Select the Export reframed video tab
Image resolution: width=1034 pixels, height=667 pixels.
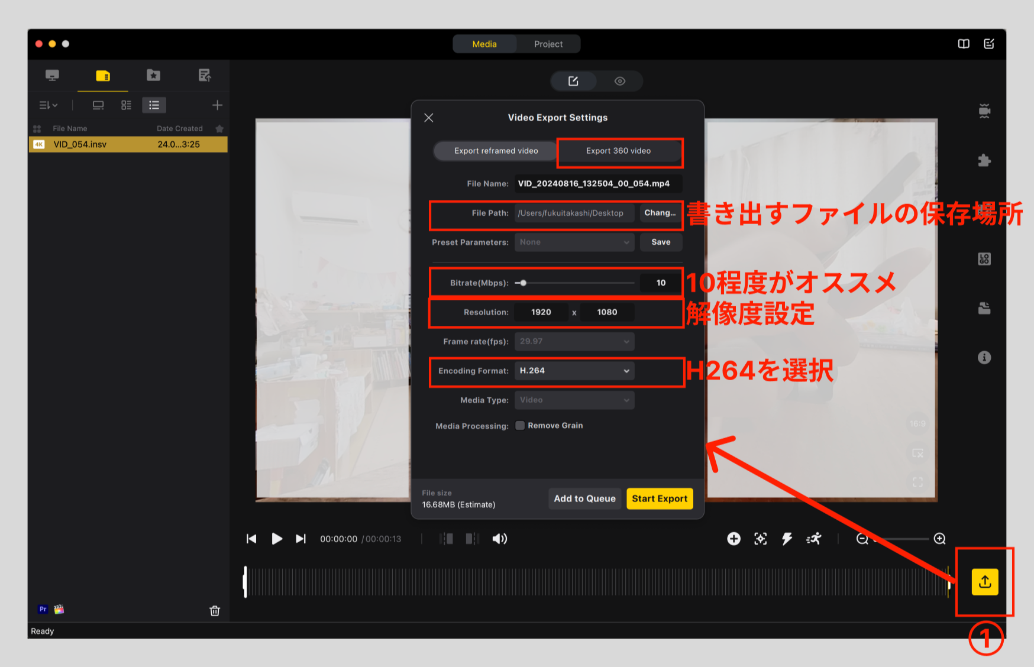pos(496,151)
